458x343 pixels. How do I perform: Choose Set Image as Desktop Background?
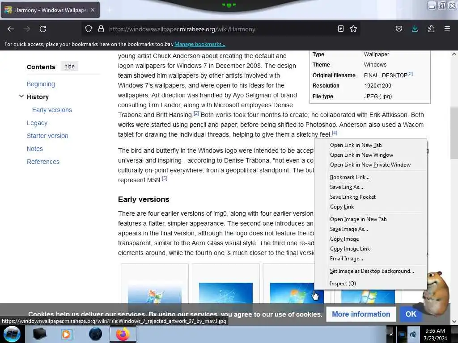click(x=370, y=271)
